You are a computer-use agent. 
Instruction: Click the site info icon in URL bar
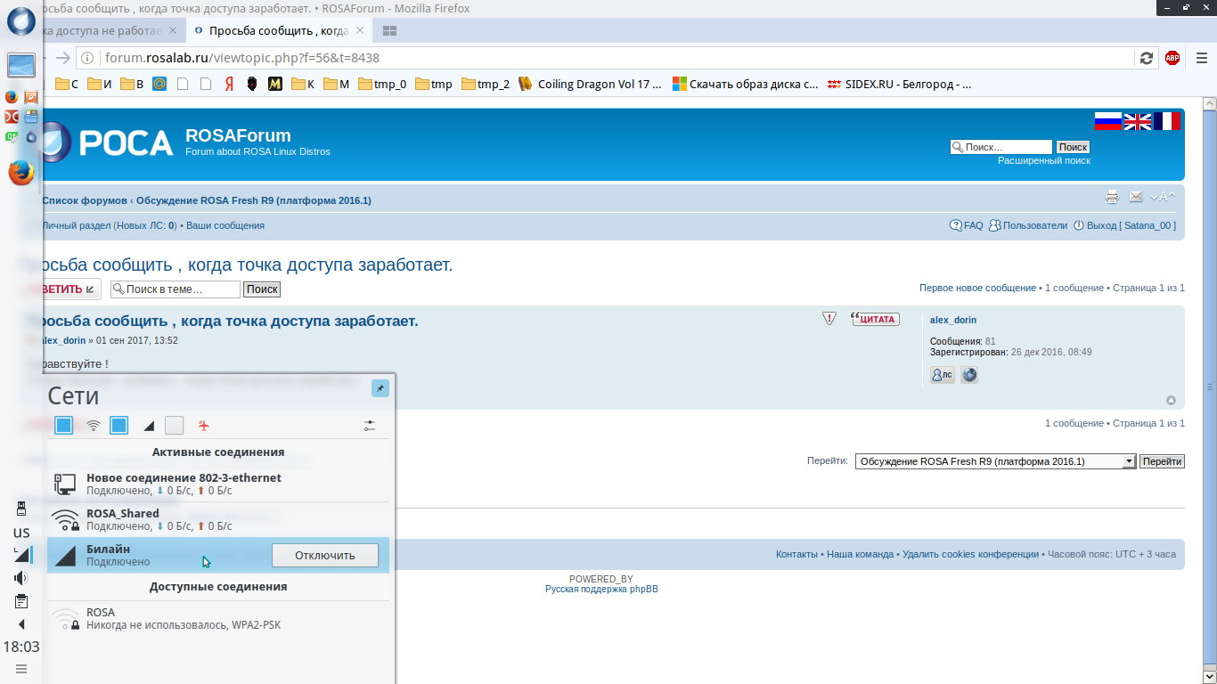pyautogui.click(x=87, y=58)
